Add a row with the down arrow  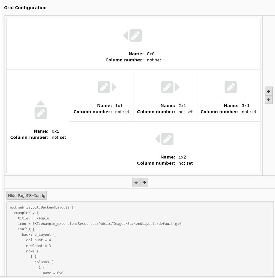[x=136, y=182]
